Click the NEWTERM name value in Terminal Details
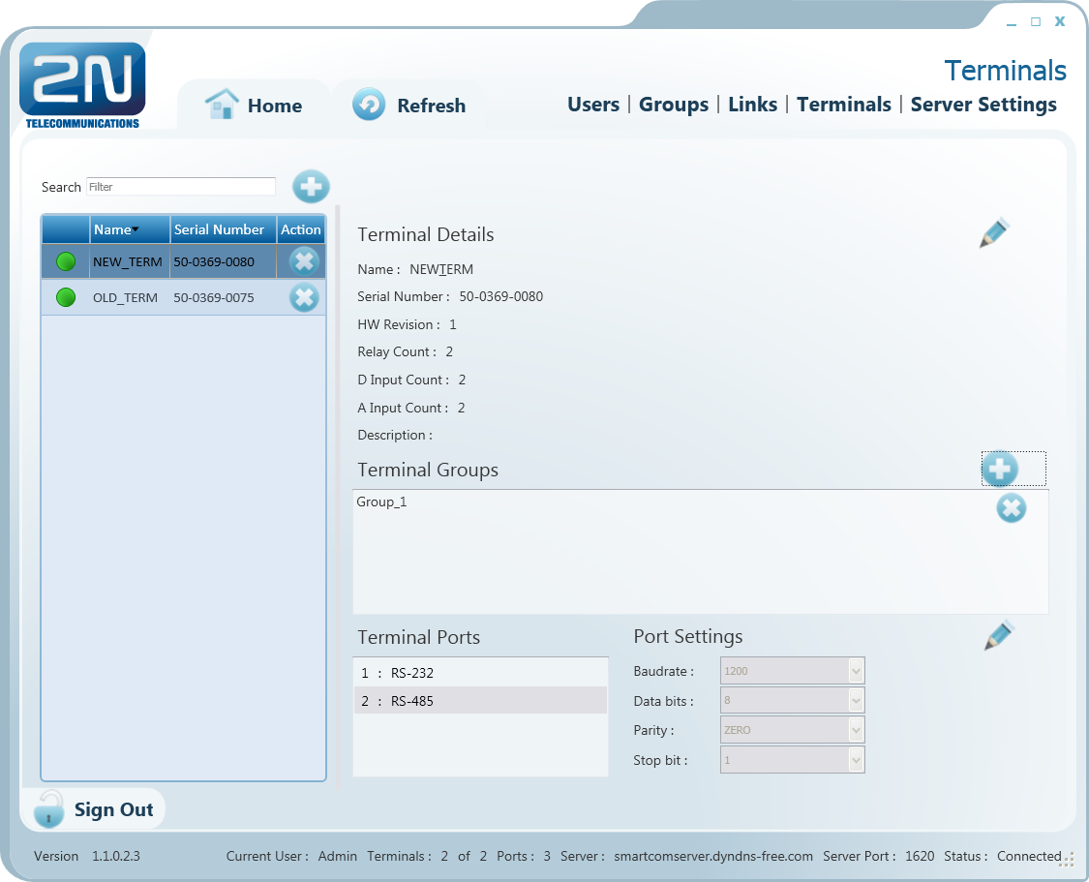 [441, 269]
